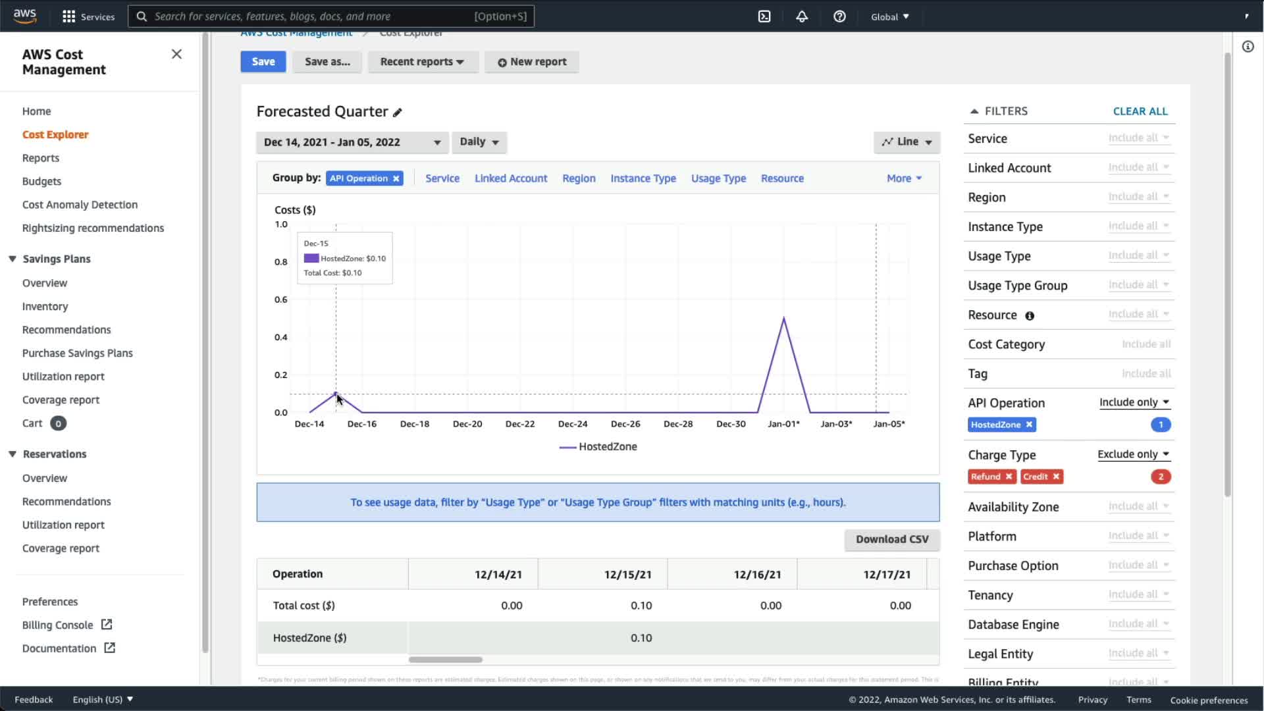Close the AWS Cost Management sidebar

coord(176,54)
